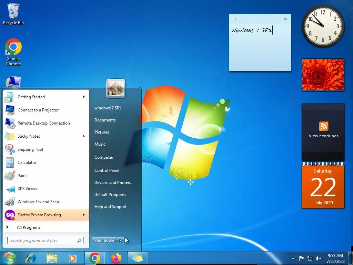Image resolution: width=353 pixels, height=265 pixels.
Task: Click inside the sticky note text
Action: (x=252, y=30)
